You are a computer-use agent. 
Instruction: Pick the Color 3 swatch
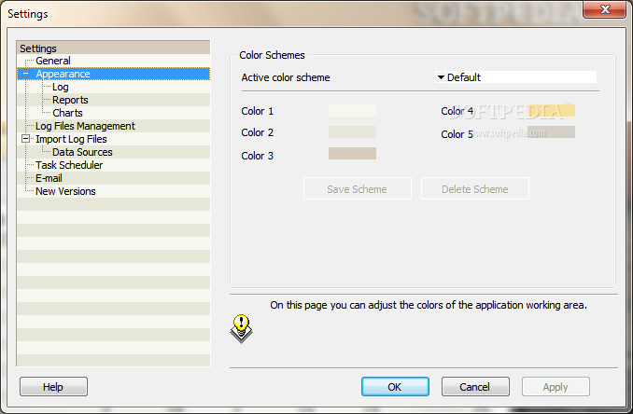click(x=352, y=153)
